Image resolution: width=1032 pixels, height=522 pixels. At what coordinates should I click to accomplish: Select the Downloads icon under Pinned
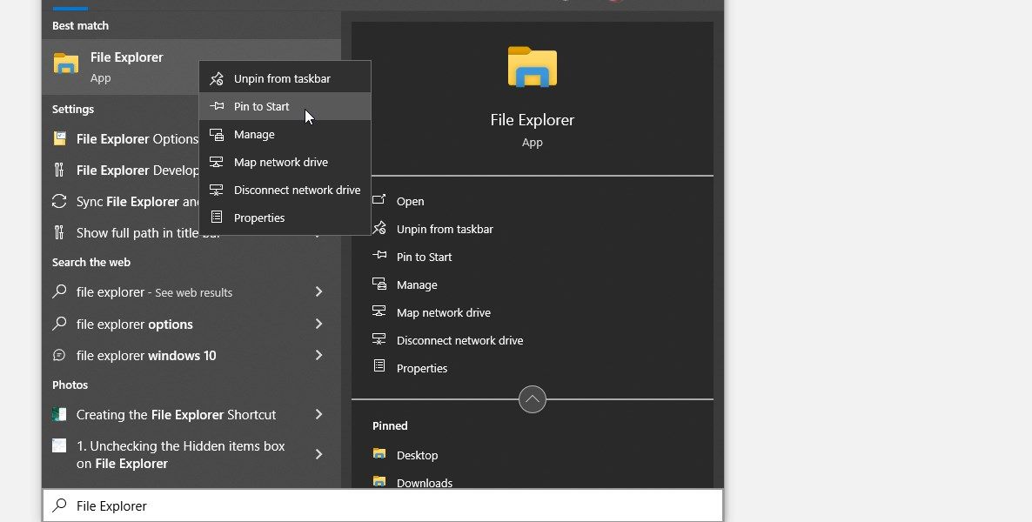(379, 482)
